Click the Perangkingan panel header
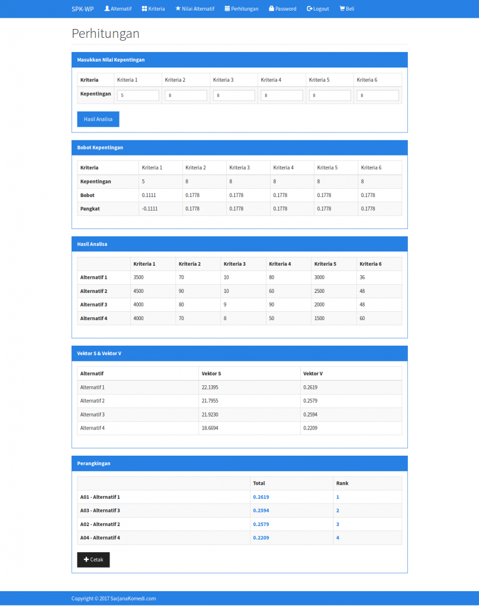Viewport: 479px width, 606px height. point(240,463)
